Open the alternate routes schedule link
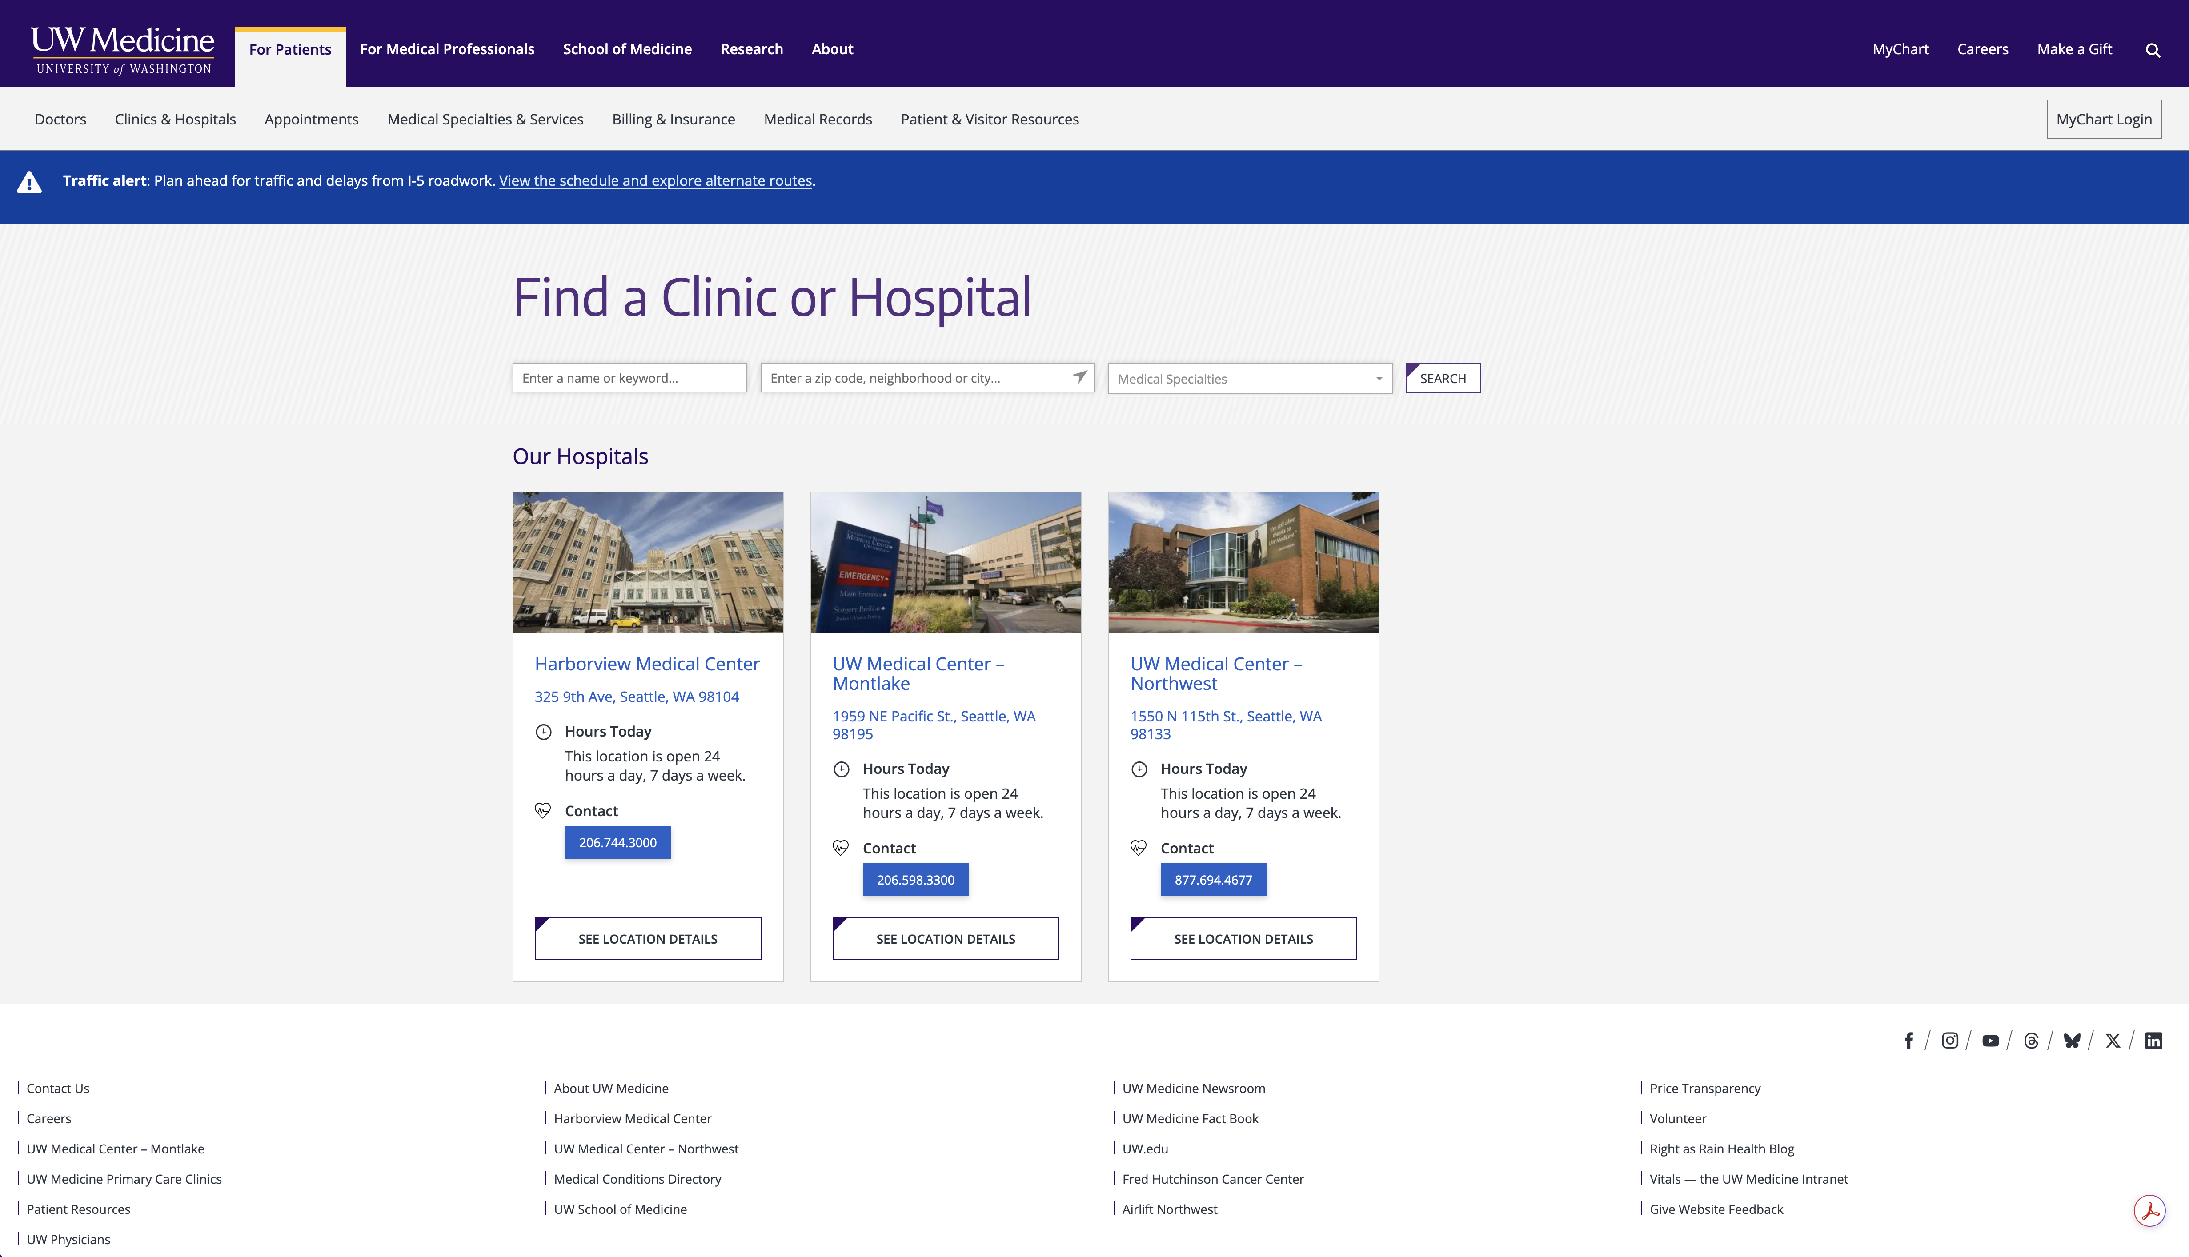Screen dimensions: 2189x1257 [655, 180]
